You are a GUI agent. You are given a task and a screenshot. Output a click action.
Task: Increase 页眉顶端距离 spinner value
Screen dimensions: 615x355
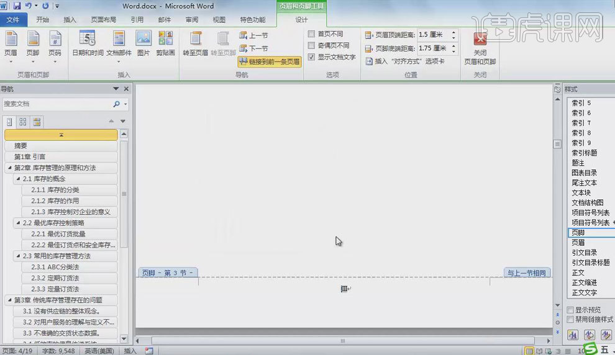click(x=454, y=32)
